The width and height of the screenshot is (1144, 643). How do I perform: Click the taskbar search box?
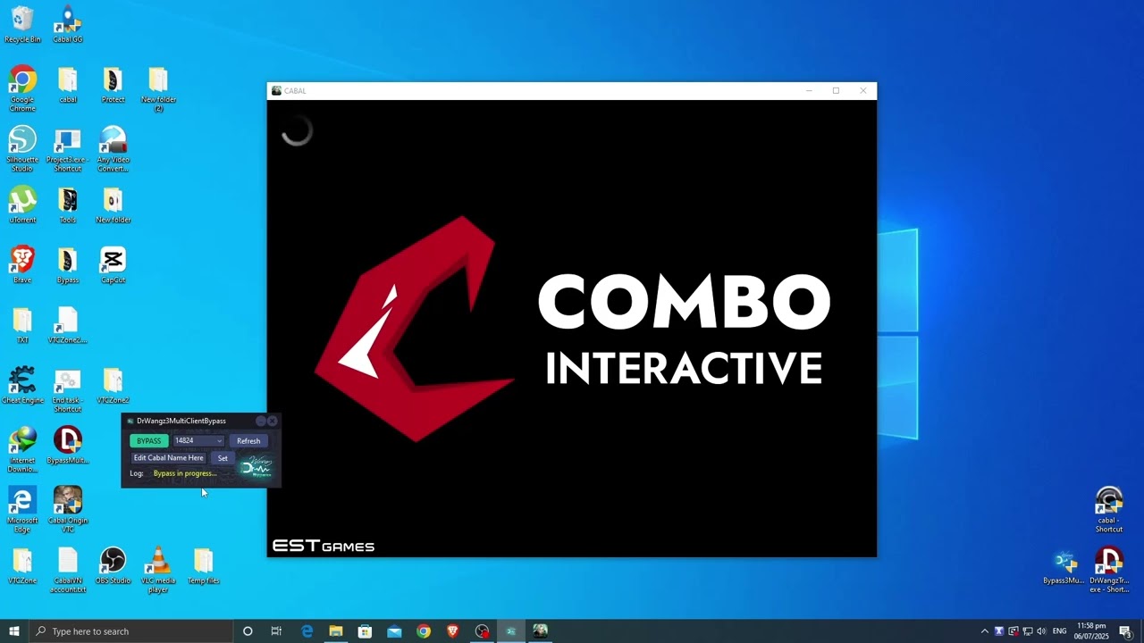pos(131,631)
